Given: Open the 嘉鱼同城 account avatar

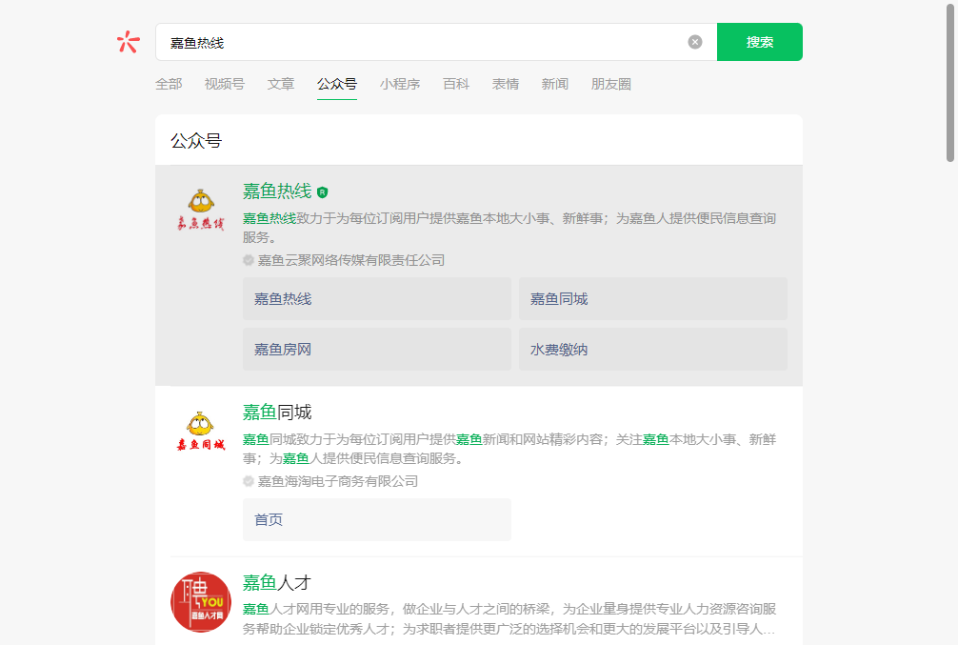Looking at the screenshot, I should 200,431.
